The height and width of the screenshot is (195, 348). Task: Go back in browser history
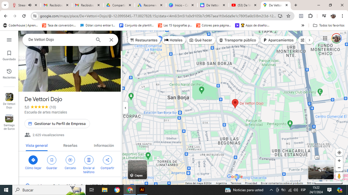5,16
